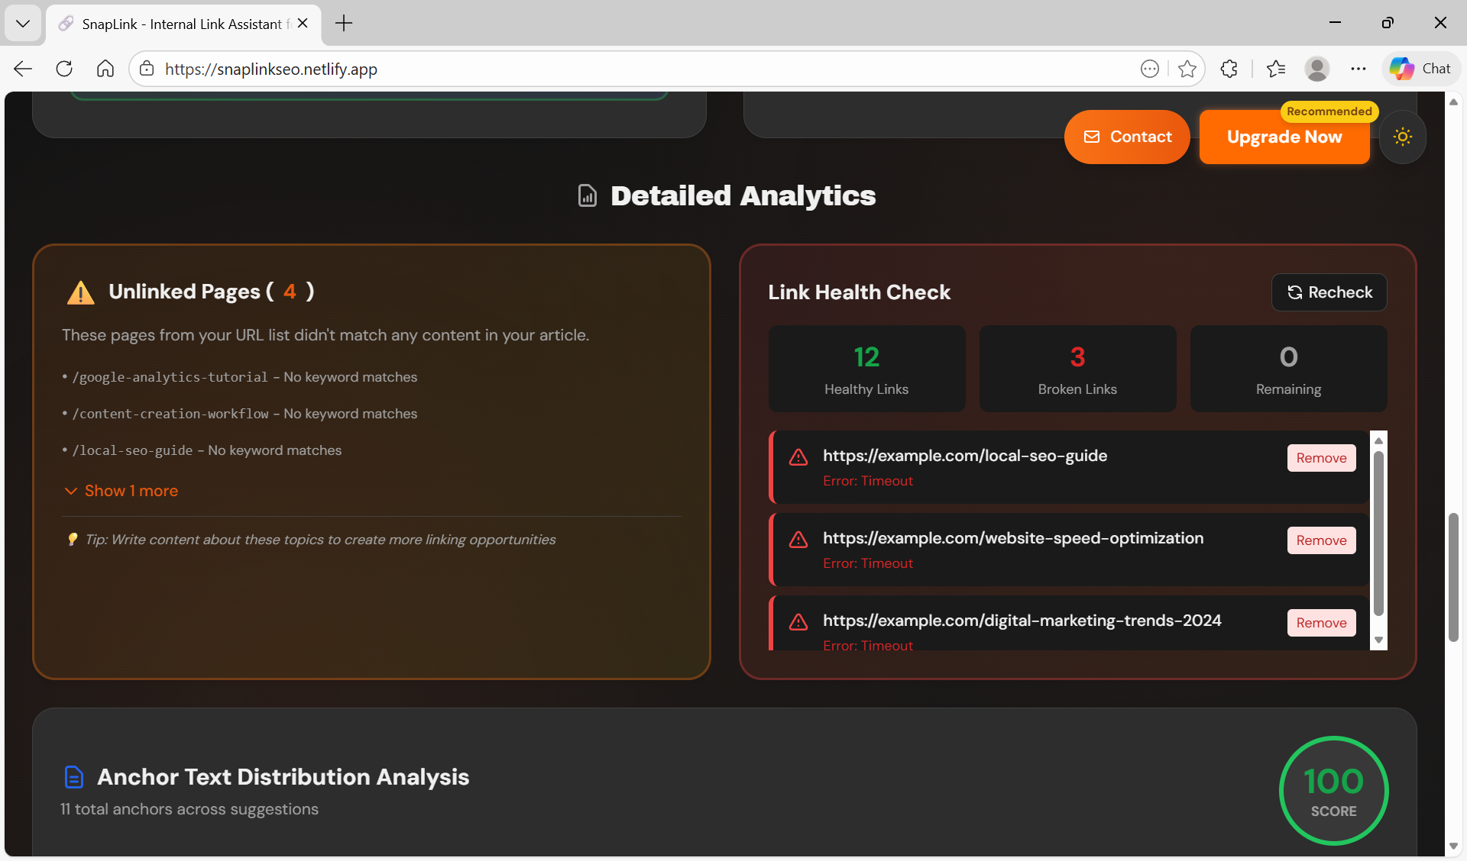Expand the Show 1 more list
Viewport: 1467px width, 861px height.
coord(121,491)
